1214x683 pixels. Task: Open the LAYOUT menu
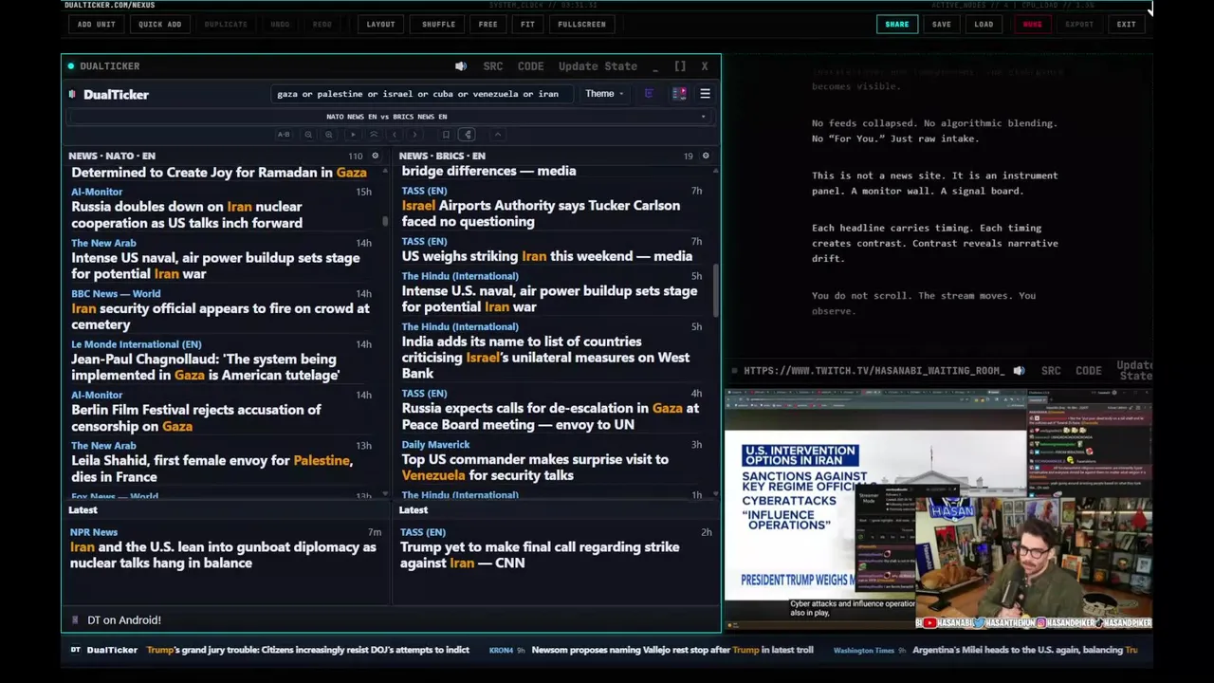(380, 24)
